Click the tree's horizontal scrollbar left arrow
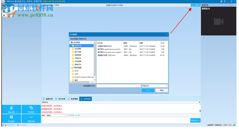The height and width of the screenshot is (129, 239). pyautogui.click(x=71, y=82)
